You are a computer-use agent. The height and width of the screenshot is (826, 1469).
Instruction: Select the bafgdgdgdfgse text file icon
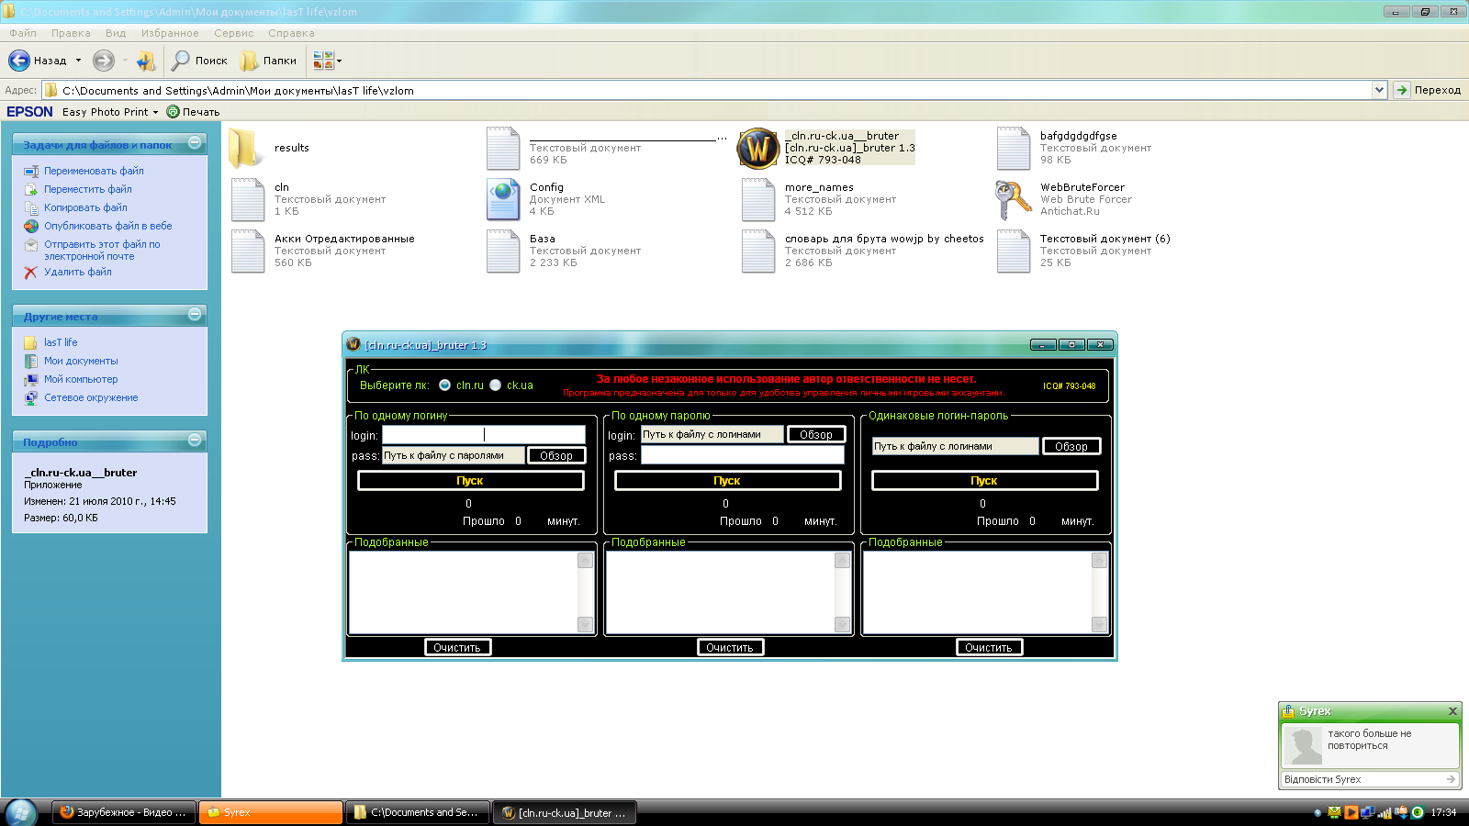click(1014, 148)
